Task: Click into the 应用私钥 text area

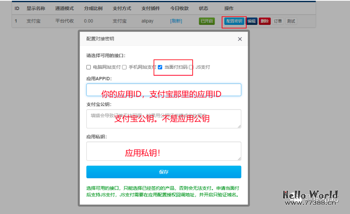Action: (x=164, y=151)
